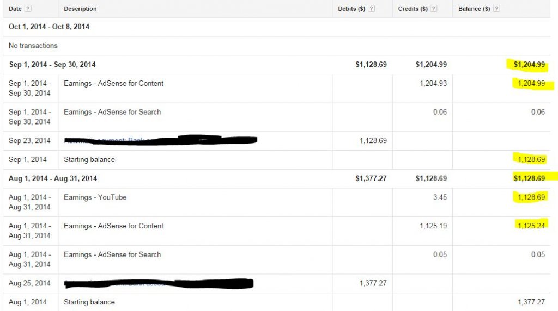
Task: Click the 1,377.27 debit on Aug 25
Action: 373,283
